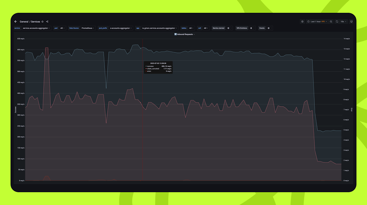The image size is (367, 205).
Task: Change Data Source from Prometheus
Action: point(88,28)
